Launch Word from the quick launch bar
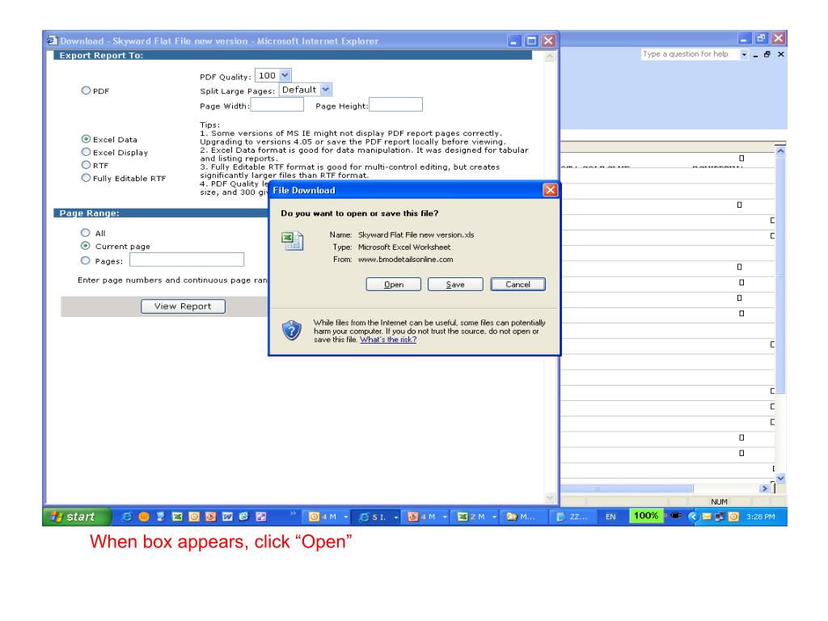The height and width of the screenshot is (621, 828). click(227, 517)
